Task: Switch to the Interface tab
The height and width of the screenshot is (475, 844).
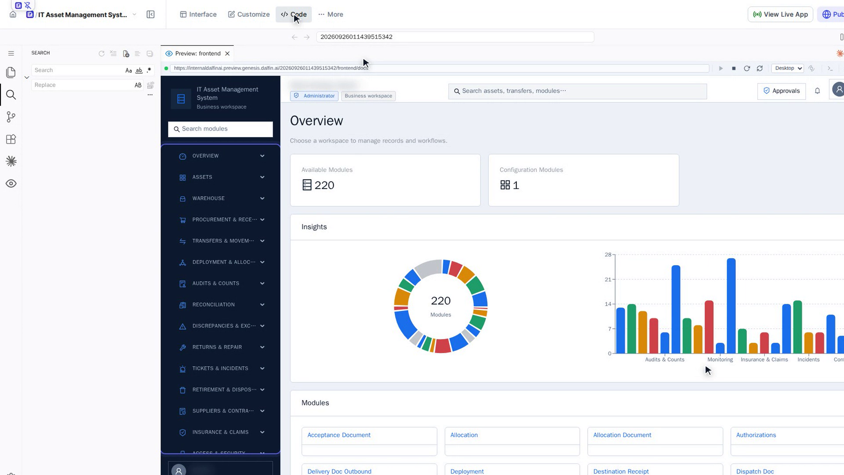Action: click(x=198, y=15)
